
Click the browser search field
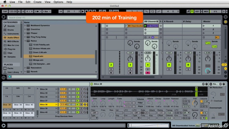pos(47,17)
